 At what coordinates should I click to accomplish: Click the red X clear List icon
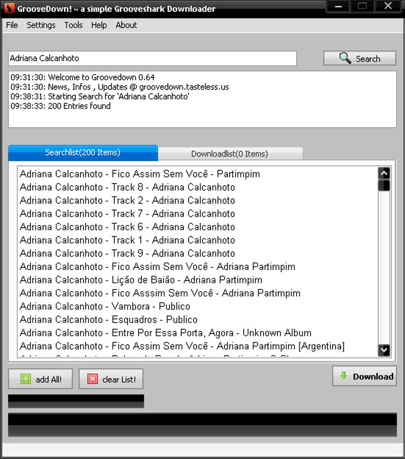pos(93,379)
